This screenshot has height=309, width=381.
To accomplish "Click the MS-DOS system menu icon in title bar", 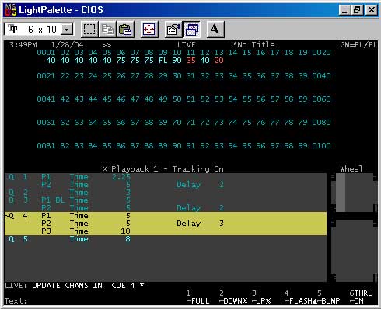I will (11, 10).
